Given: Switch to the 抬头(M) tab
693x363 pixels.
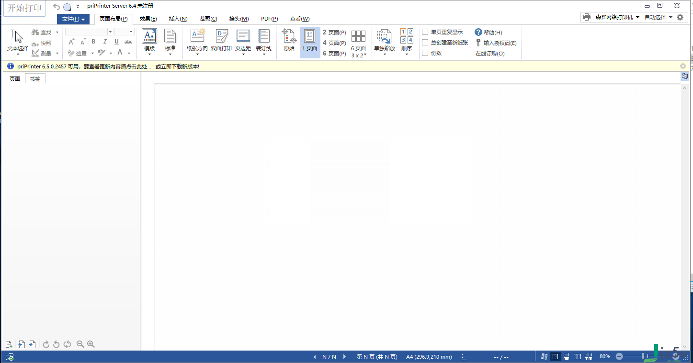Looking at the screenshot, I should tap(239, 19).
